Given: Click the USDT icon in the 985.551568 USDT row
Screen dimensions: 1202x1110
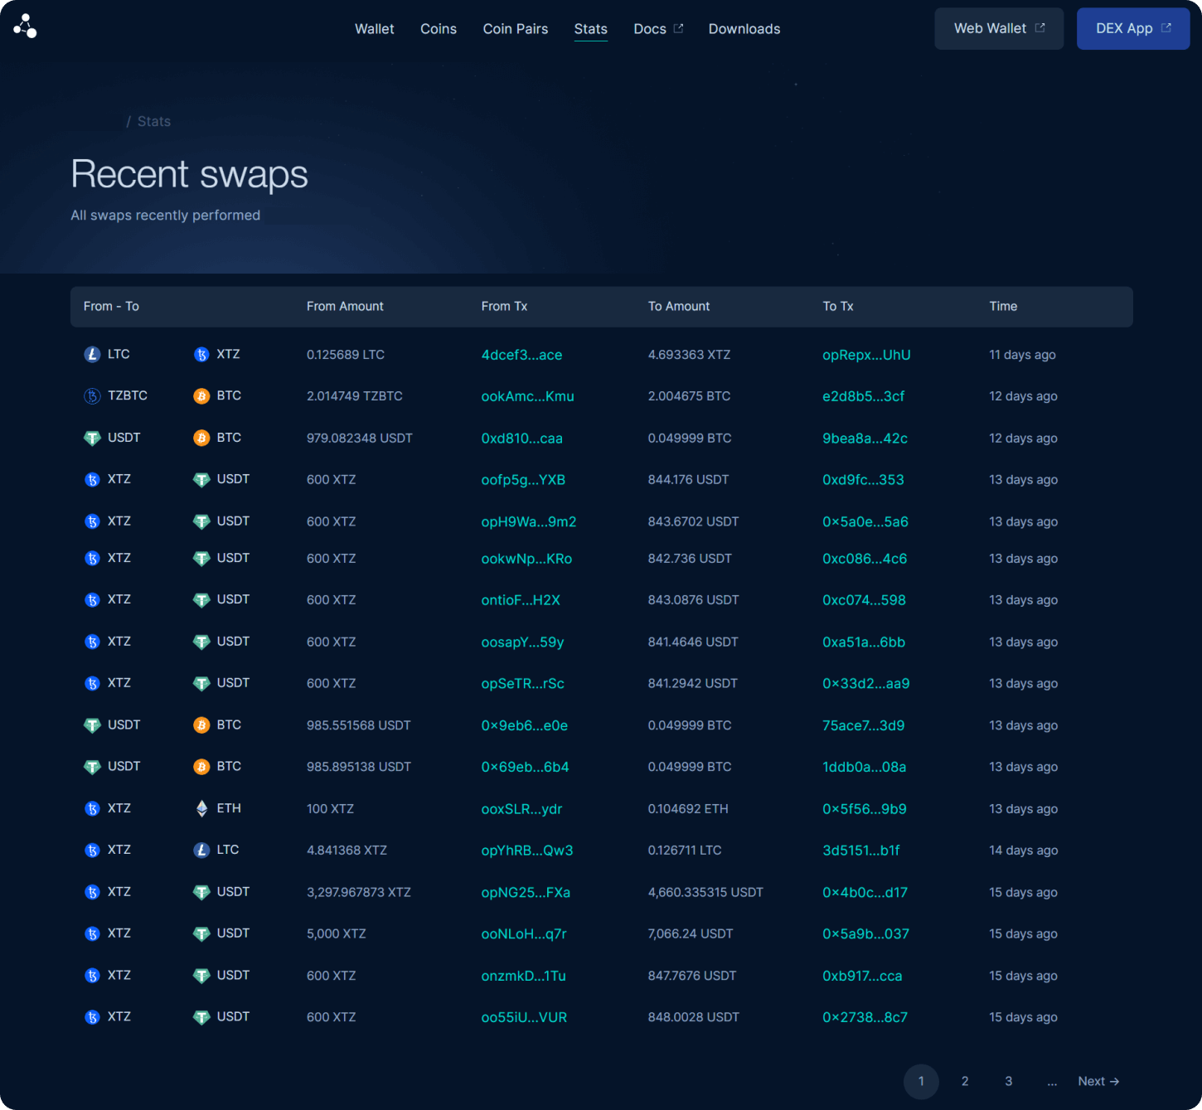Looking at the screenshot, I should [x=93, y=725].
